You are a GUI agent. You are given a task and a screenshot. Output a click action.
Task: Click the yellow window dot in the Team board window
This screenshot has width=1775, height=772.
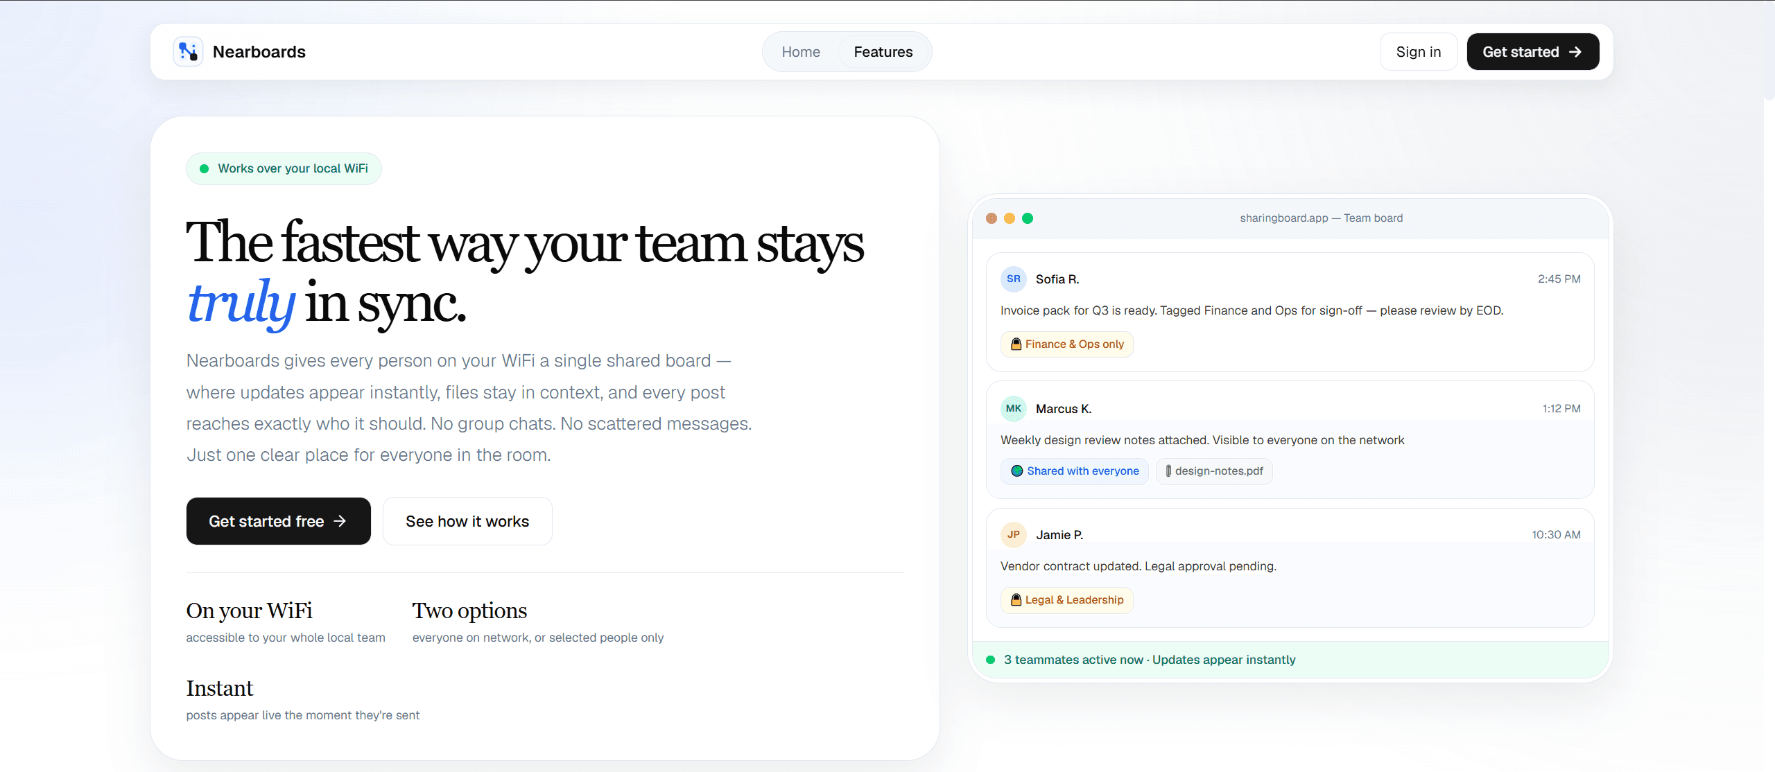(x=1010, y=218)
